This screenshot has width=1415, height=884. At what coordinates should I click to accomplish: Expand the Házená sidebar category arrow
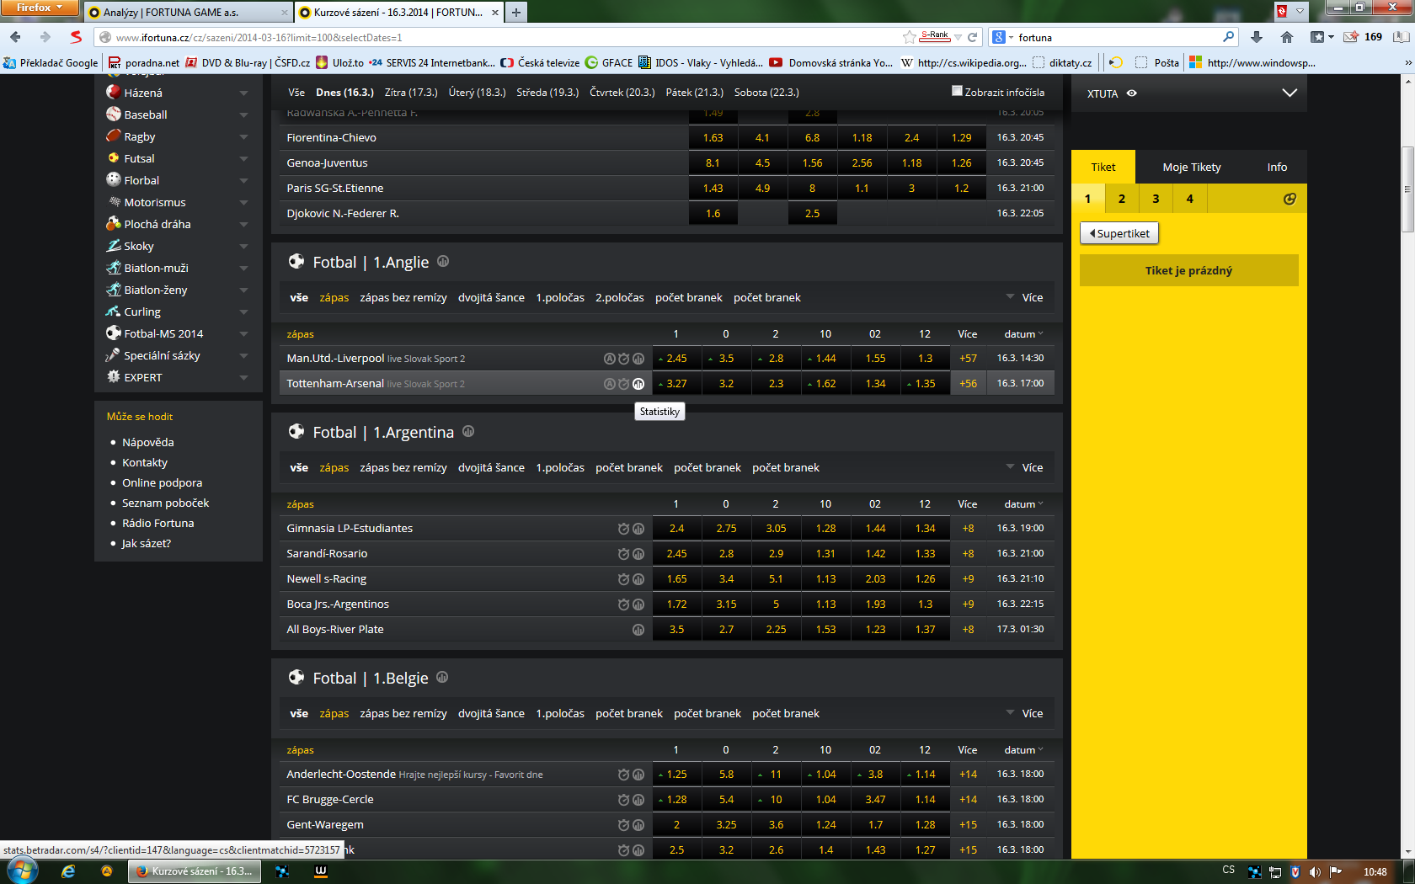(243, 93)
